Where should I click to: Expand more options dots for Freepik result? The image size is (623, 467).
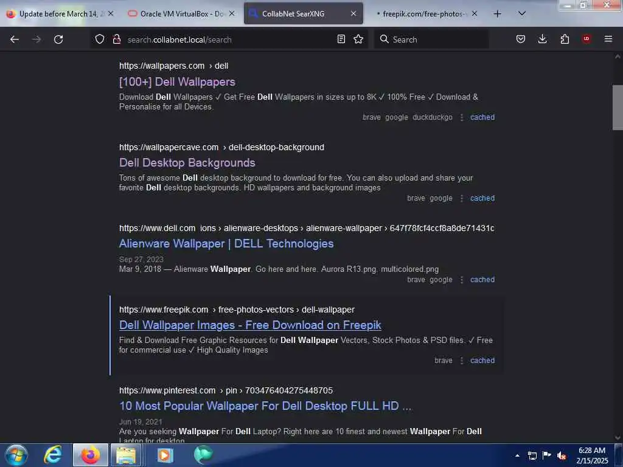pos(462,361)
